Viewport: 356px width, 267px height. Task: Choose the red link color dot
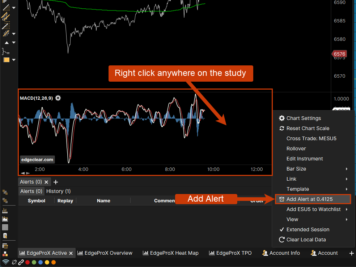[27, 262]
